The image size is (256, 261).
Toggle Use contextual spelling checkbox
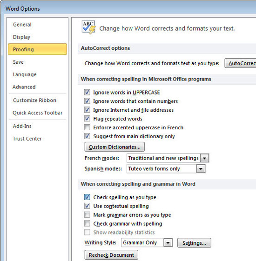pos(87,206)
